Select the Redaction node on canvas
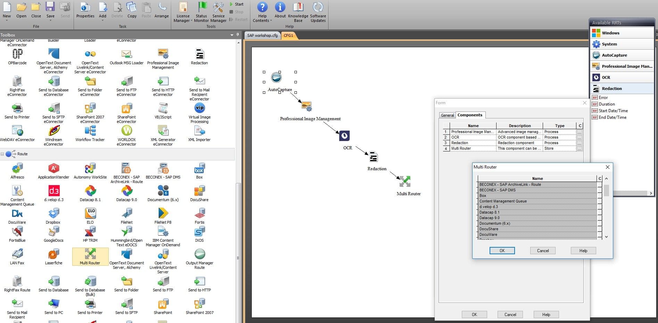This screenshot has height=323, width=658. pyautogui.click(x=373, y=157)
